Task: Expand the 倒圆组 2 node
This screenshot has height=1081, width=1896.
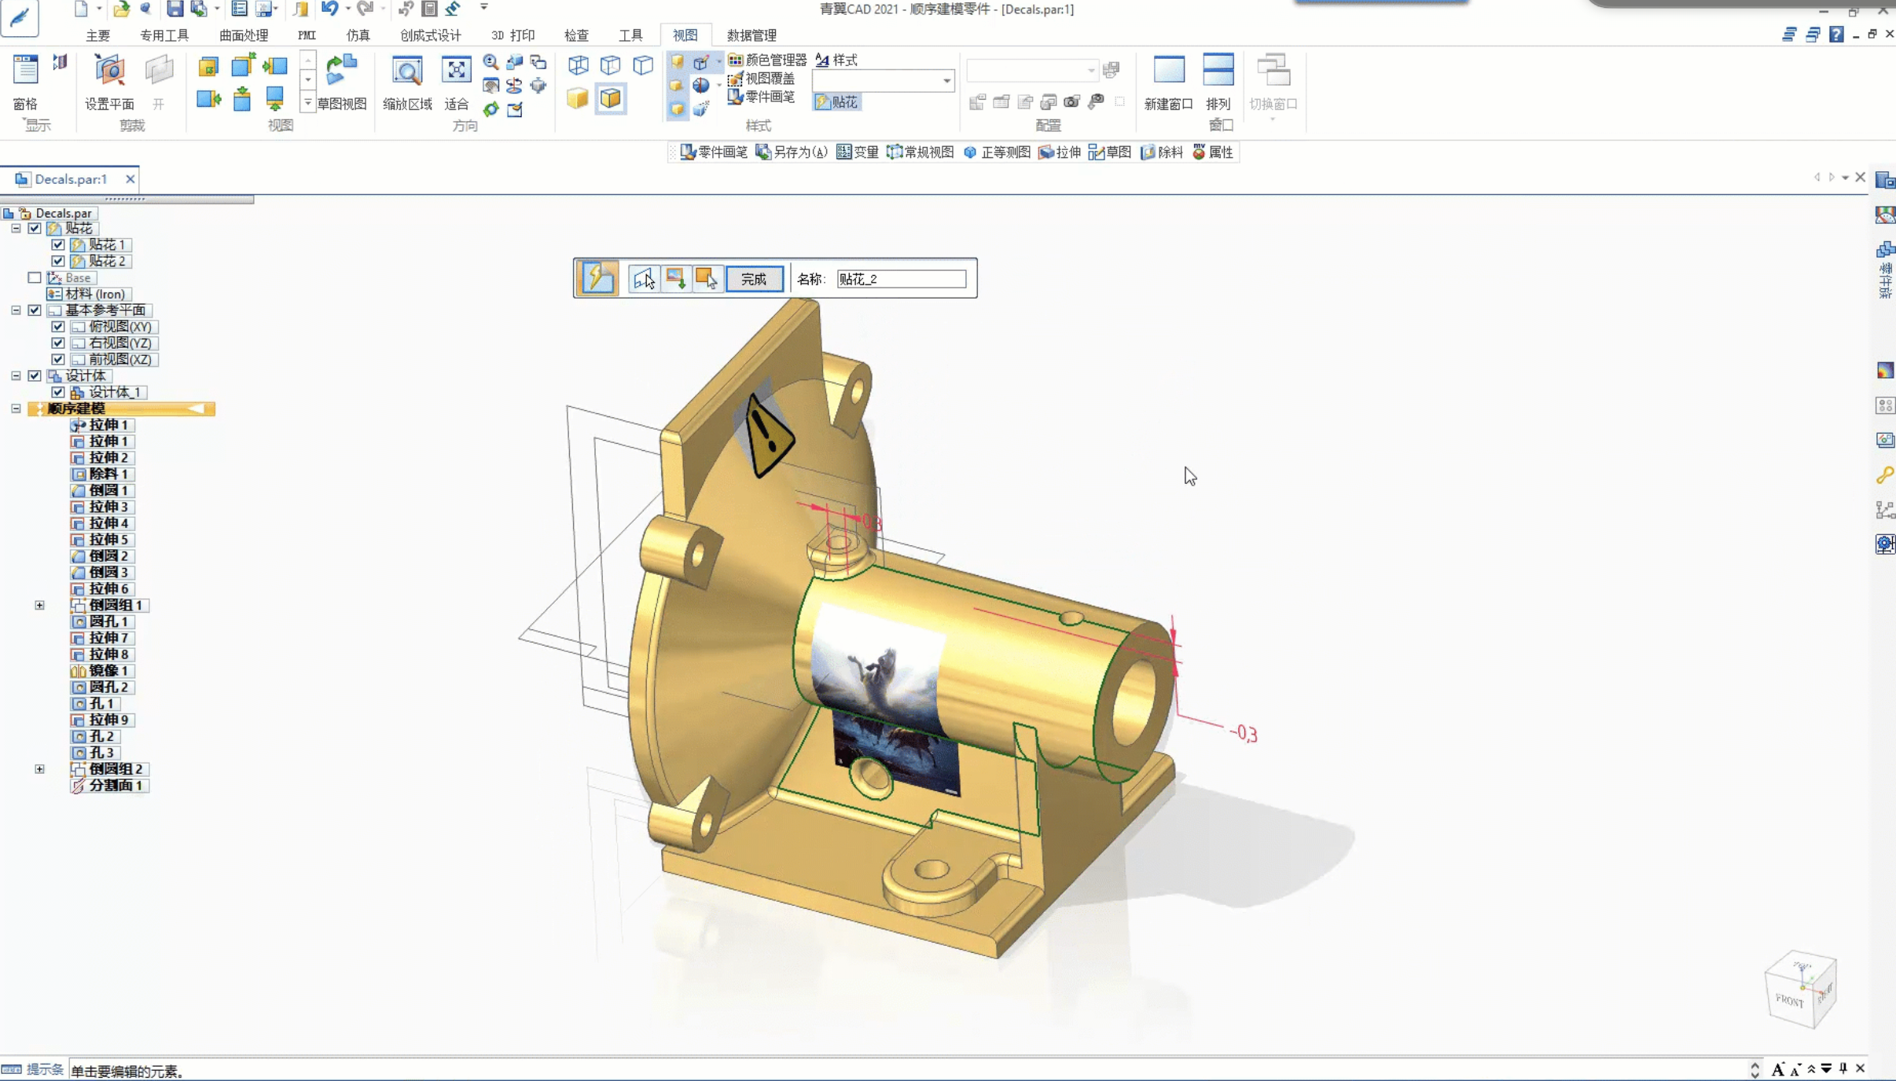Action: 39,769
